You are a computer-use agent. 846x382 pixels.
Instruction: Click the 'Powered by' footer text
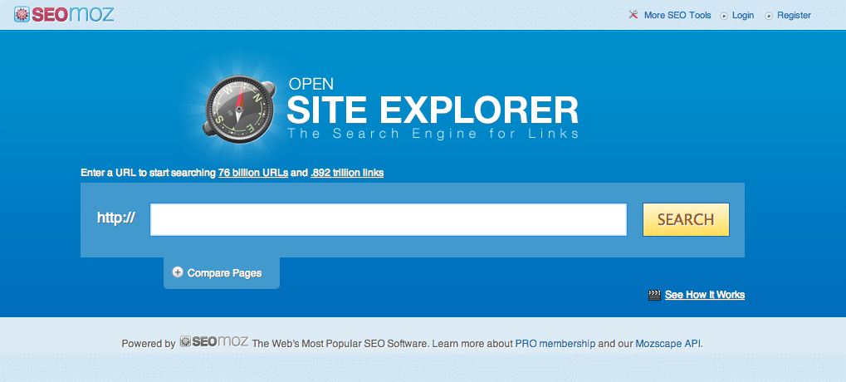149,344
